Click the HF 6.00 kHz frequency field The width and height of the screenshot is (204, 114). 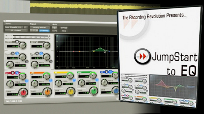tap(113, 83)
